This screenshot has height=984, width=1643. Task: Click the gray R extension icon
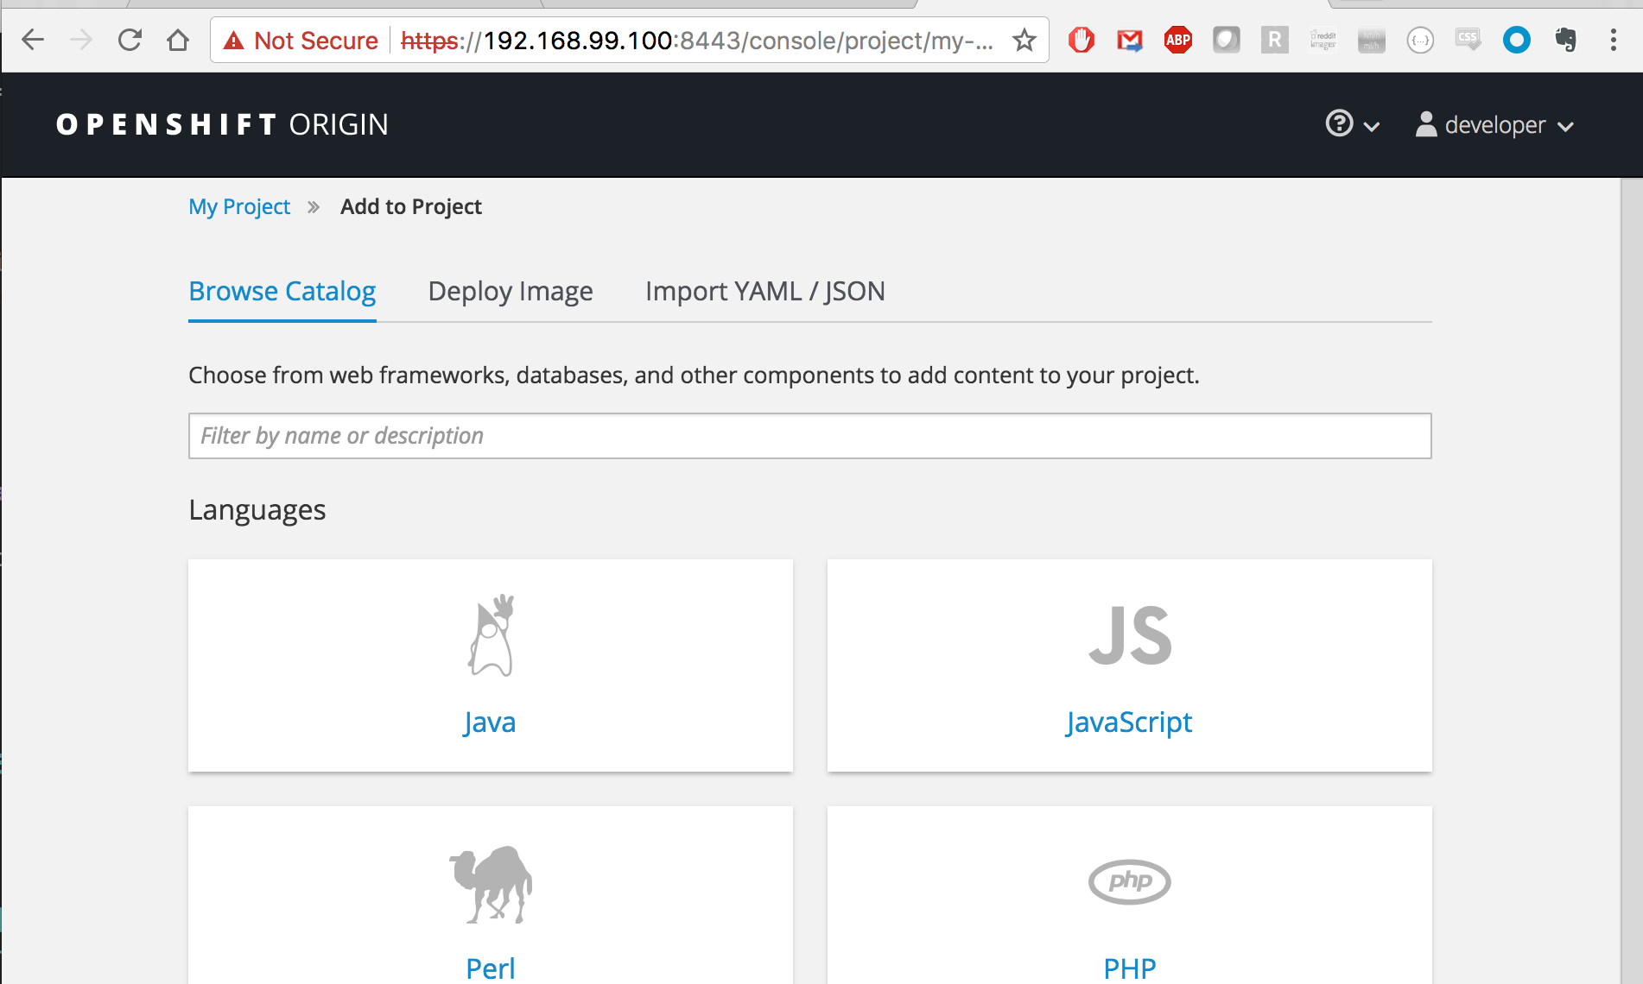click(1275, 40)
